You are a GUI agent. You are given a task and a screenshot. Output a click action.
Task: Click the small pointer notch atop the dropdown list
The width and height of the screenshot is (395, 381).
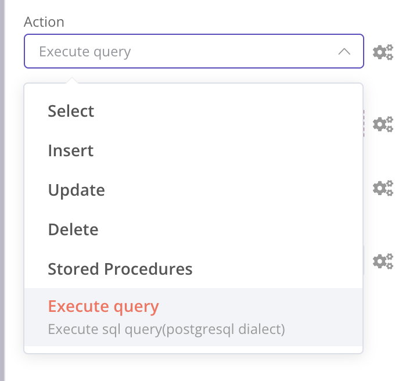pyautogui.click(x=71, y=81)
